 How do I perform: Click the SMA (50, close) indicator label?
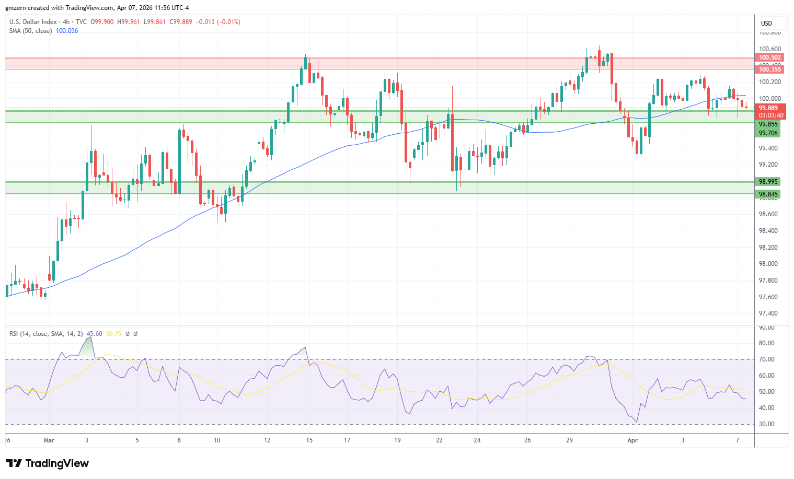pyautogui.click(x=30, y=31)
